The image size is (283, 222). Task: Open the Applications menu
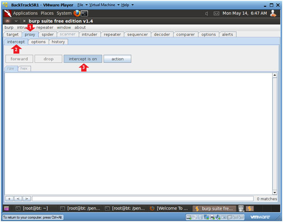(x=25, y=14)
